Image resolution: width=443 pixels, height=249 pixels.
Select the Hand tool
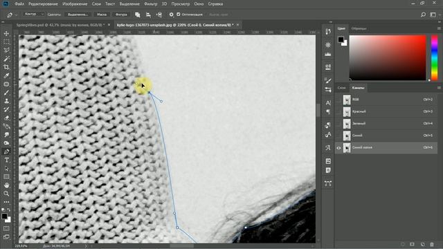pos(6,185)
